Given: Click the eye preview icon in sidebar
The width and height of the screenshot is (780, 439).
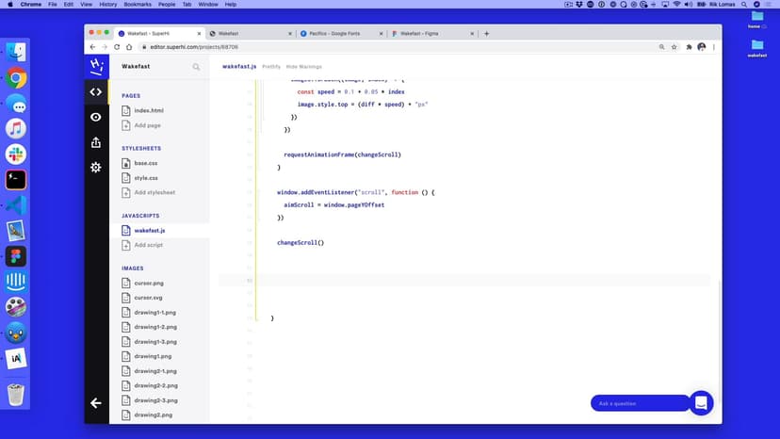Looking at the screenshot, I should [95, 117].
